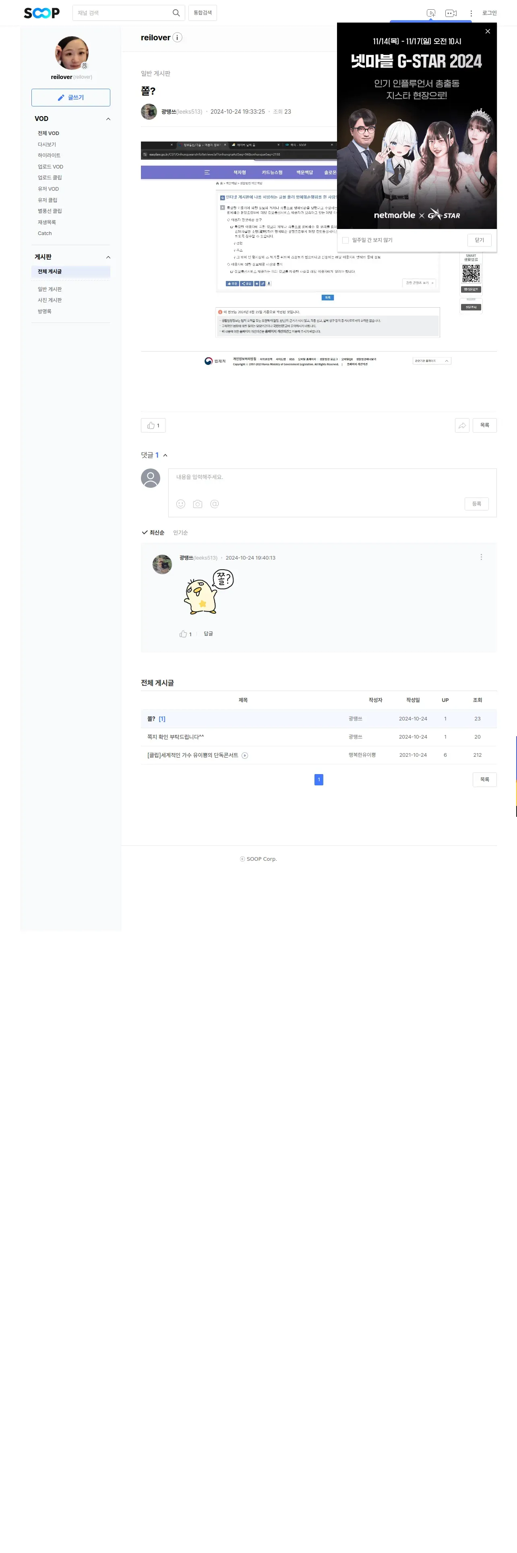
Task: Click the 통합검색 button
Action: (203, 12)
